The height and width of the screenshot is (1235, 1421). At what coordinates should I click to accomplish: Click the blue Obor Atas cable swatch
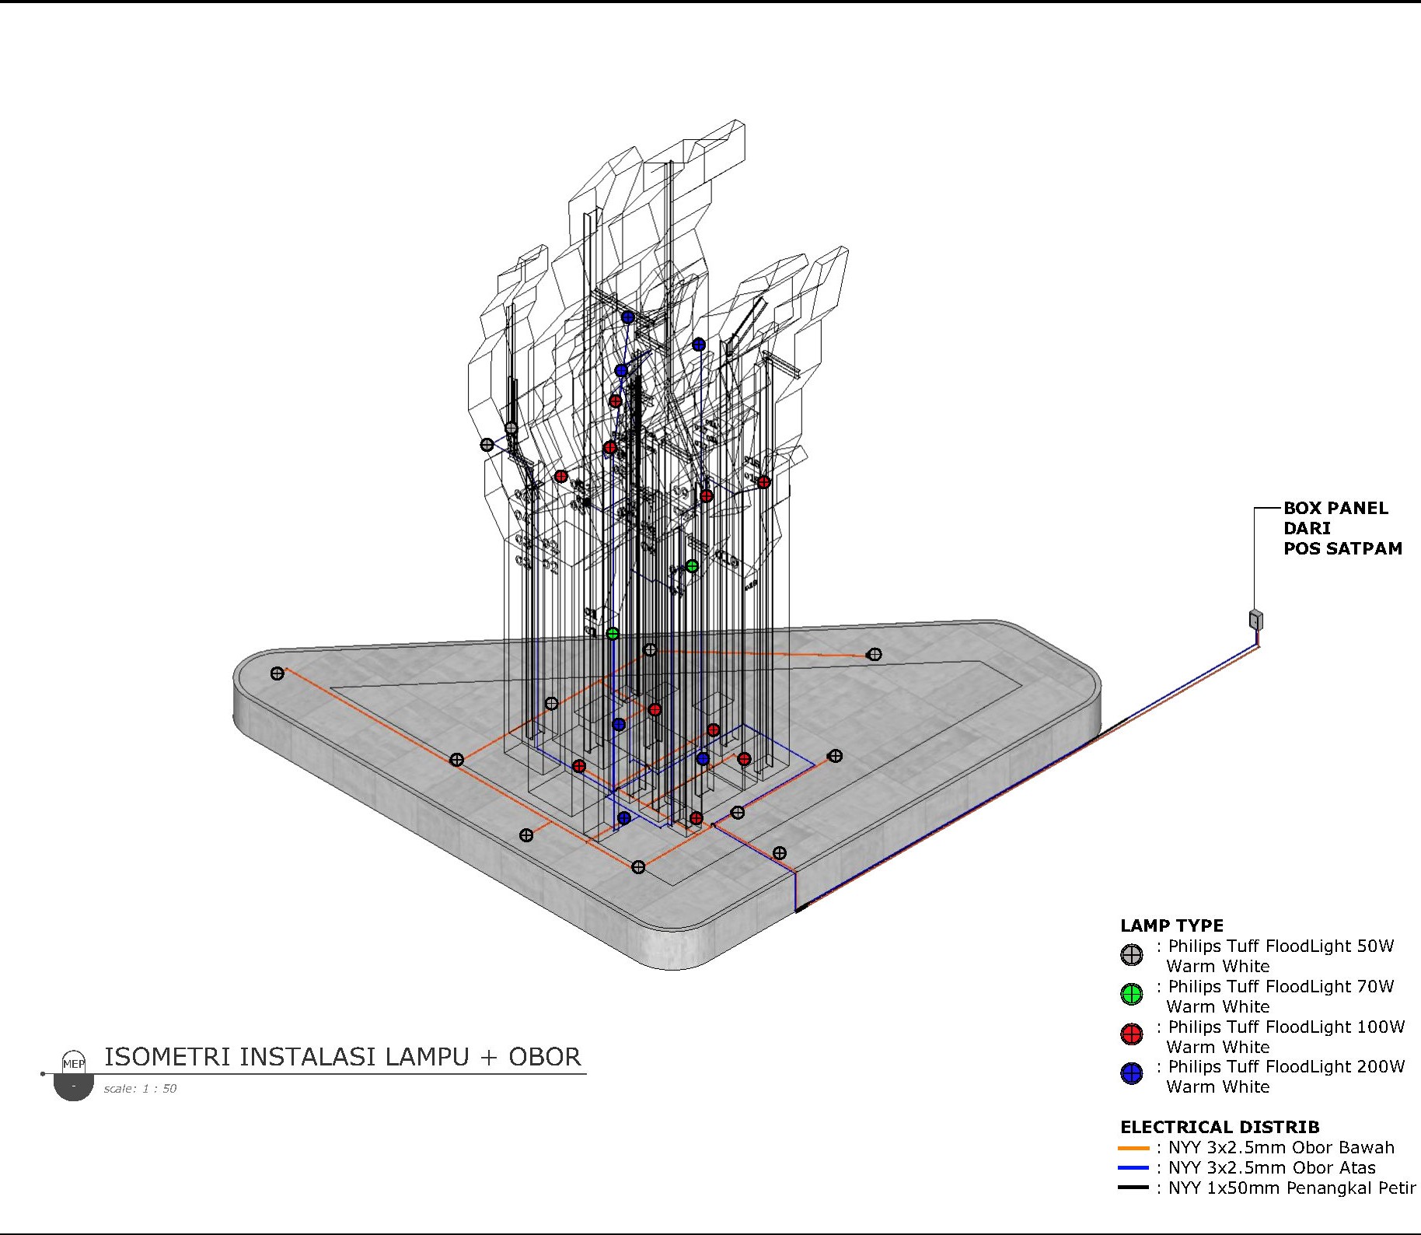(x=1133, y=1168)
